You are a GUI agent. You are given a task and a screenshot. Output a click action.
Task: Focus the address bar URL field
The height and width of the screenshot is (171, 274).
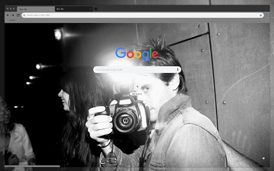pyautogui.click(x=143, y=15)
